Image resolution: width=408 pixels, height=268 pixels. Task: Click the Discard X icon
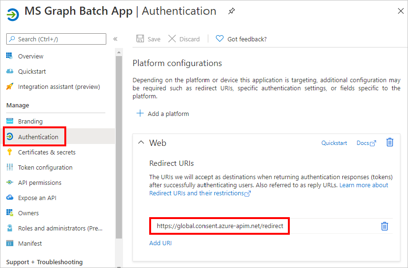[172, 39]
